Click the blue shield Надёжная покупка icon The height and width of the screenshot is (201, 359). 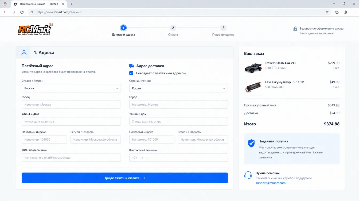click(251, 144)
